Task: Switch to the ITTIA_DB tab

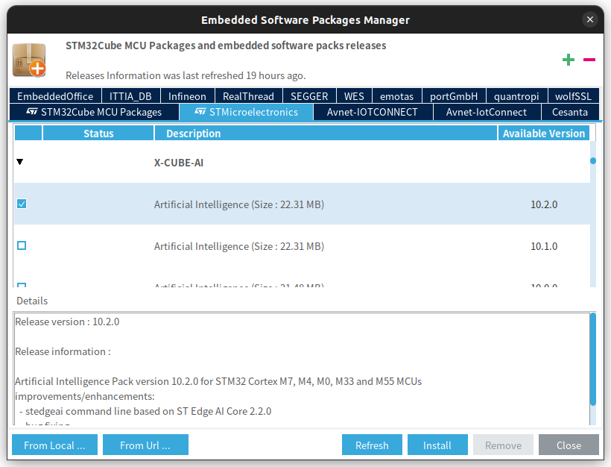Action: pos(130,96)
